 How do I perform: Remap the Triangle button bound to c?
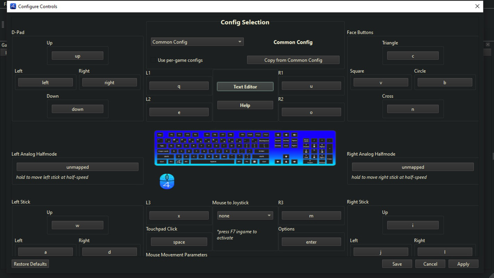pos(413,56)
